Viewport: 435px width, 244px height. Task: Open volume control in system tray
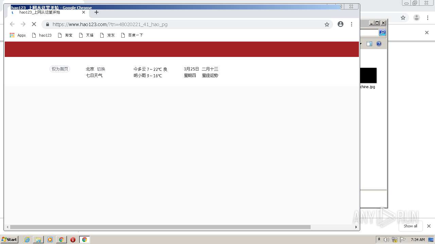386,240
